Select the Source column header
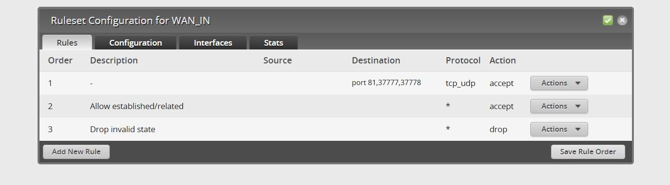Viewport: 670px width, 185px height. (x=277, y=61)
